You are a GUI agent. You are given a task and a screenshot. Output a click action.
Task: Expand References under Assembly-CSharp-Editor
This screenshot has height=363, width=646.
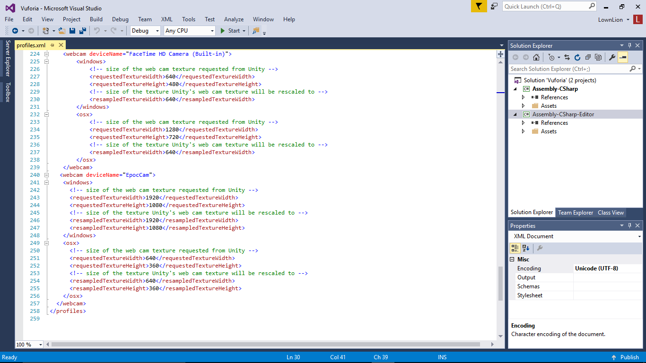point(523,123)
